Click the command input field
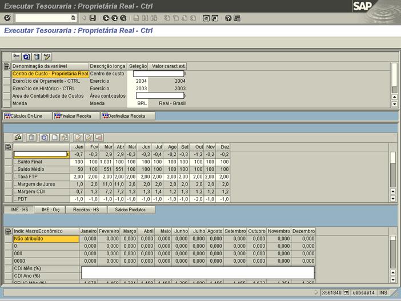This screenshot has width=401, height=301. click(43, 18)
